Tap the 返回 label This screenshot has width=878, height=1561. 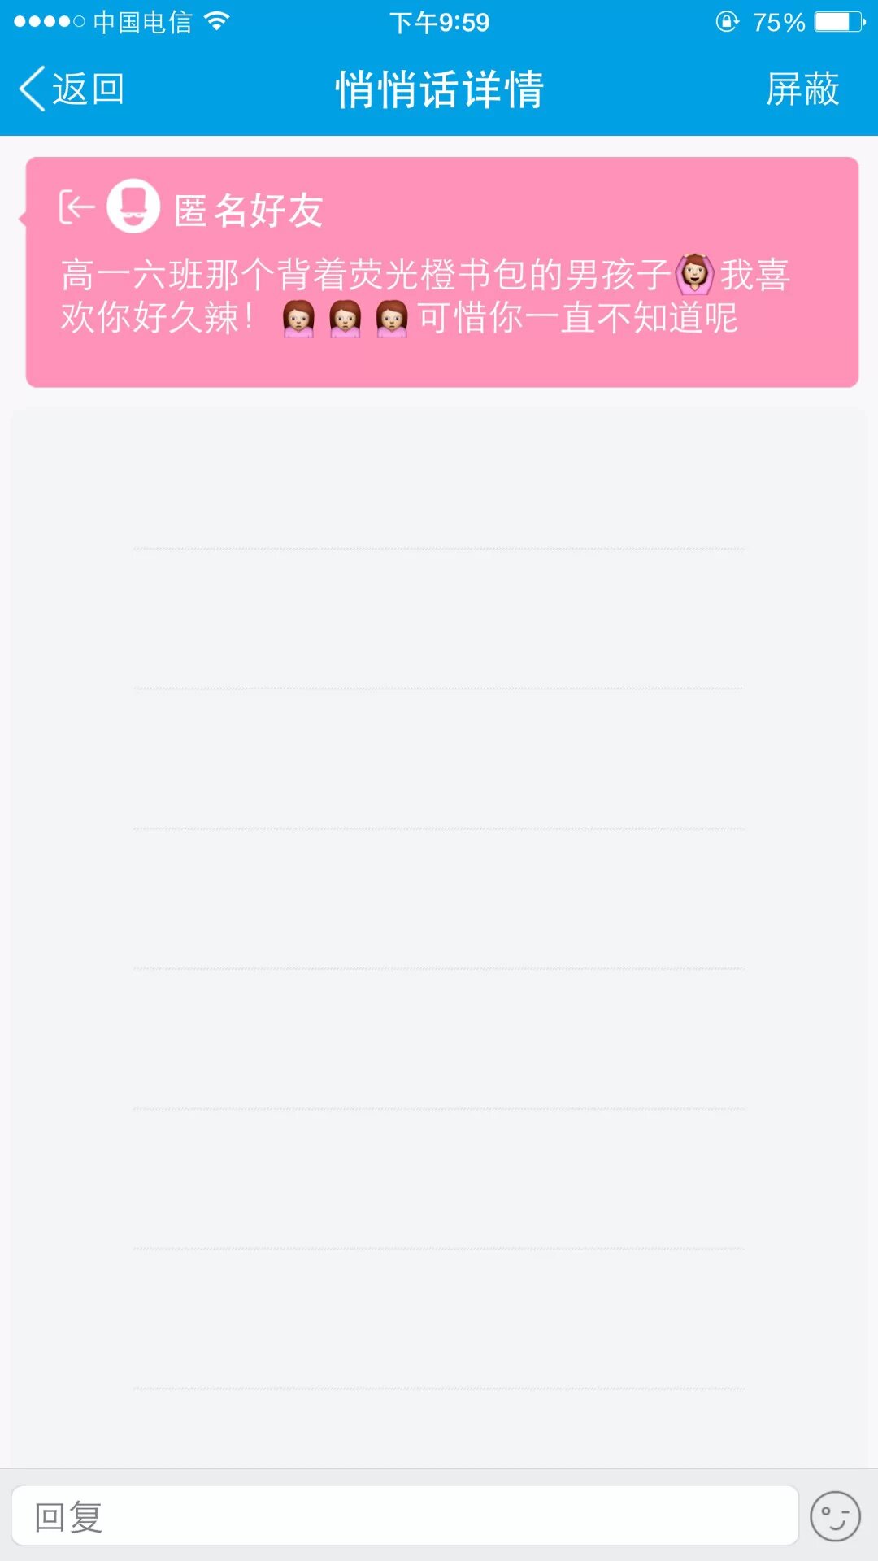[x=89, y=89]
